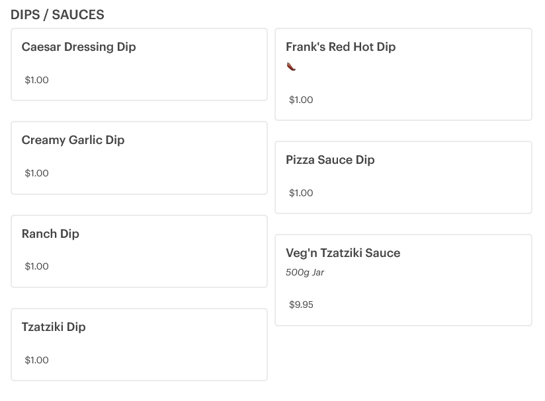Viewport: 545px width, 401px height.
Task: Click the Ranch Dip $1.00 price
Action: [37, 266]
